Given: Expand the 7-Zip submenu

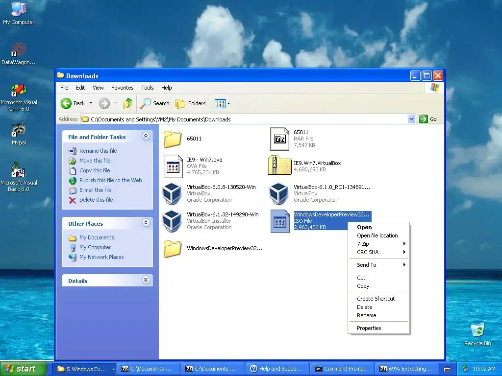Looking at the screenshot, I should [x=379, y=244].
